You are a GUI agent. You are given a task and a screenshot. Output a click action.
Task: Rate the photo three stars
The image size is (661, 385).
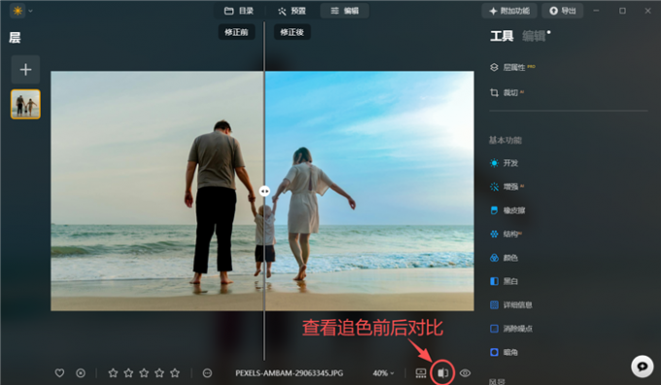144,372
